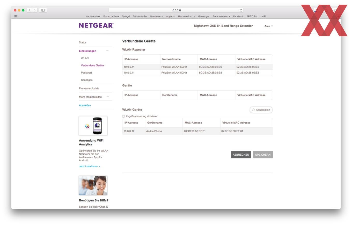This screenshot has width=352, height=225.
Task: Select MAC address 8C:3B:AD:28:02:E6
Action: coord(210,67)
